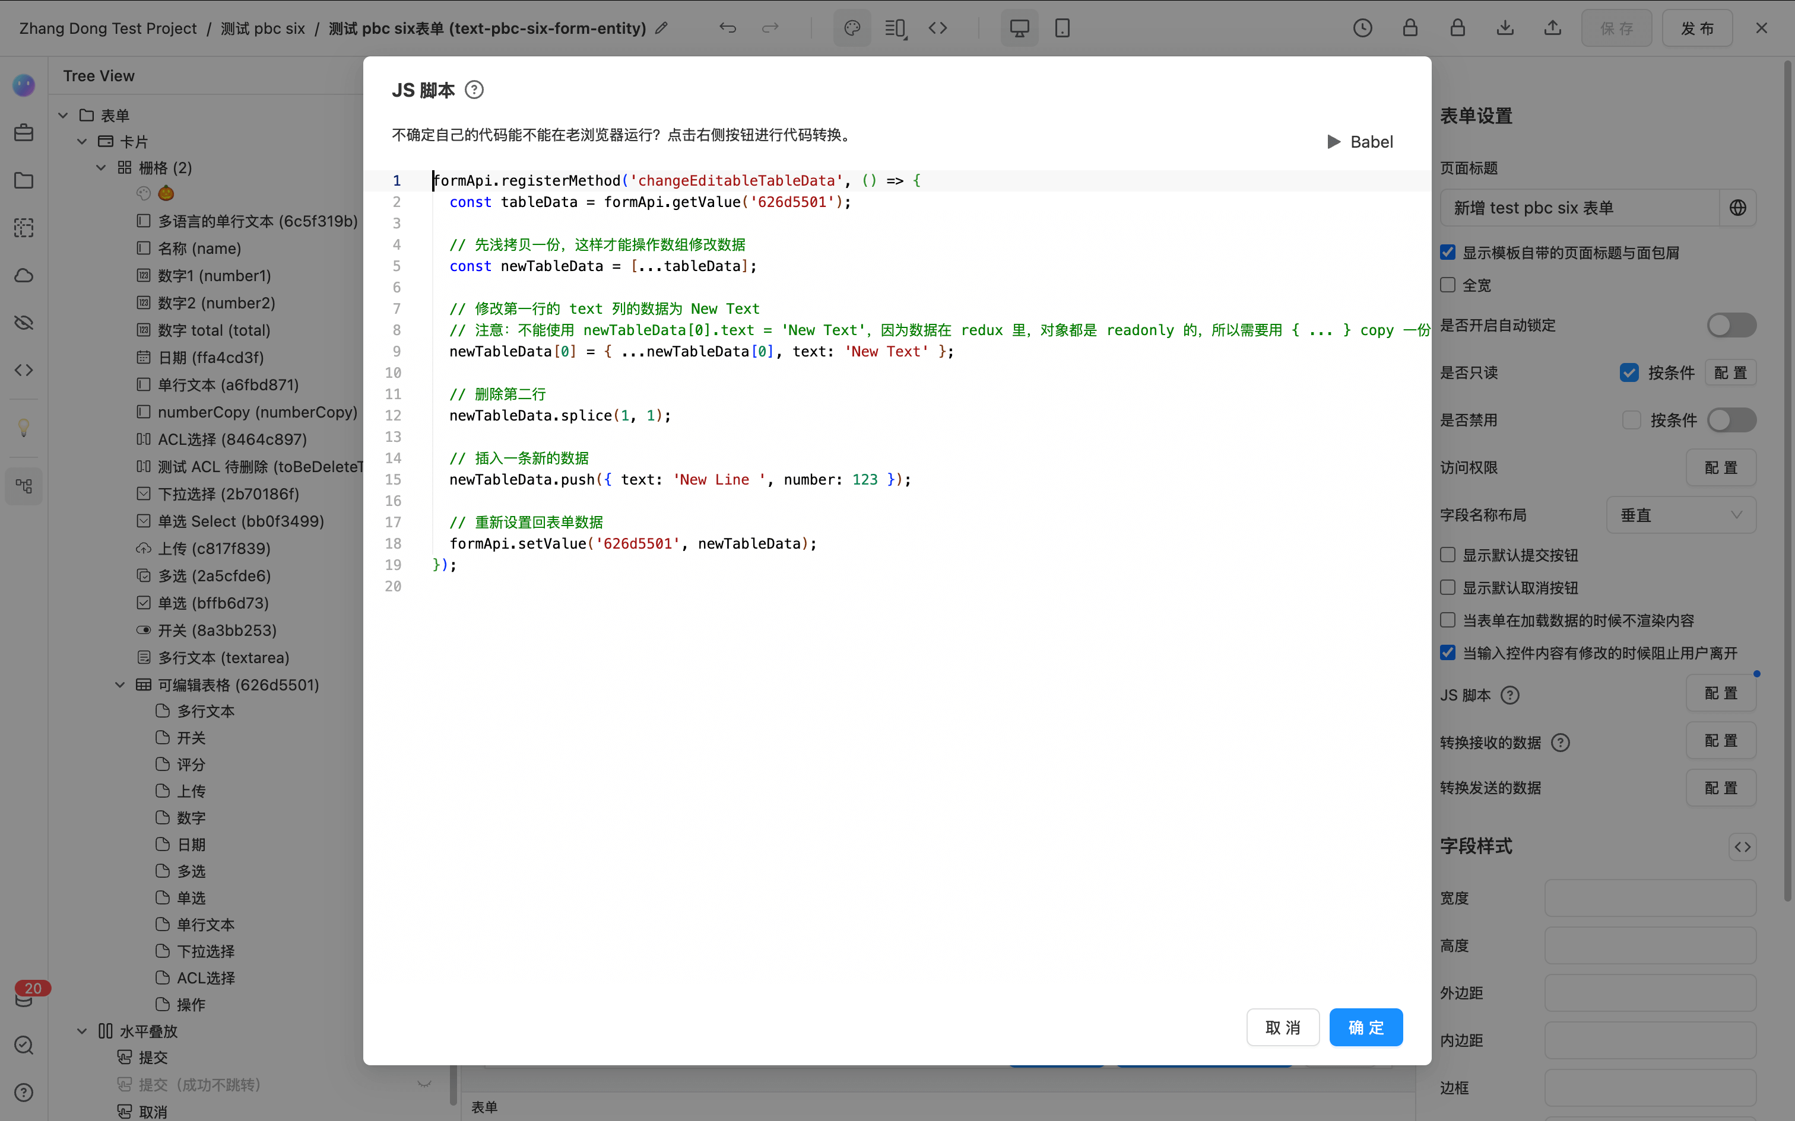Screen dimensions: 1795x1121
Task: Click the briefcase icon in left sidebar
Action: pyautogui.click(x=24, y=133)
